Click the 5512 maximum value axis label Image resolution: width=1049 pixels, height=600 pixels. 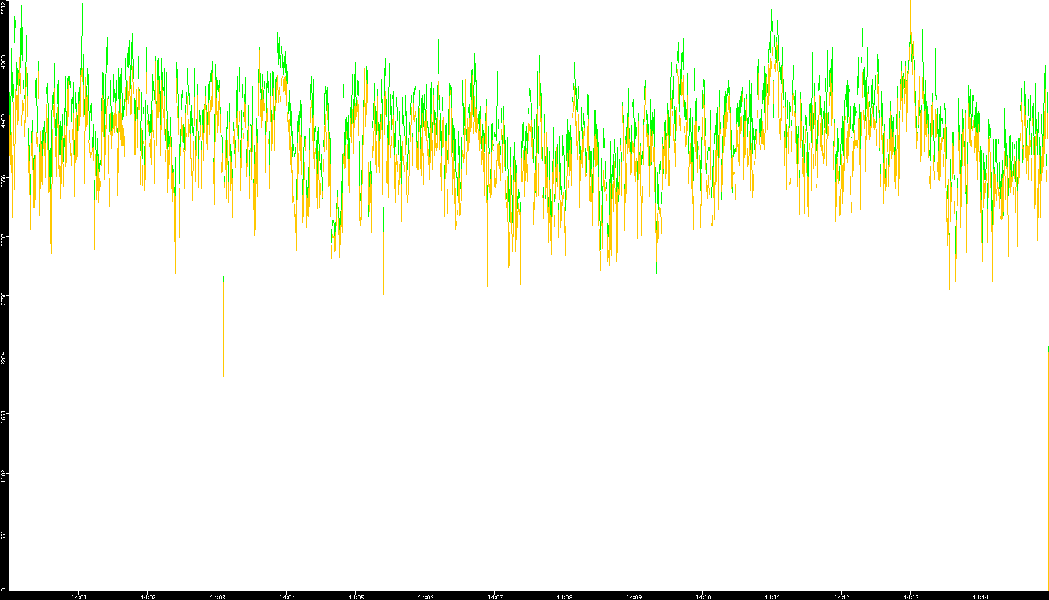4,8
